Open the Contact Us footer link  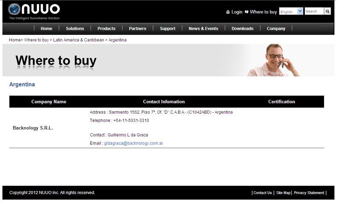(262, 193)
